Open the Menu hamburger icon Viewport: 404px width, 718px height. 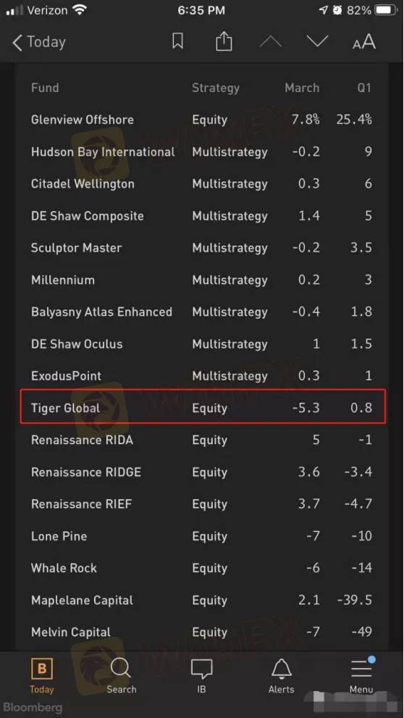pos(361,676)
